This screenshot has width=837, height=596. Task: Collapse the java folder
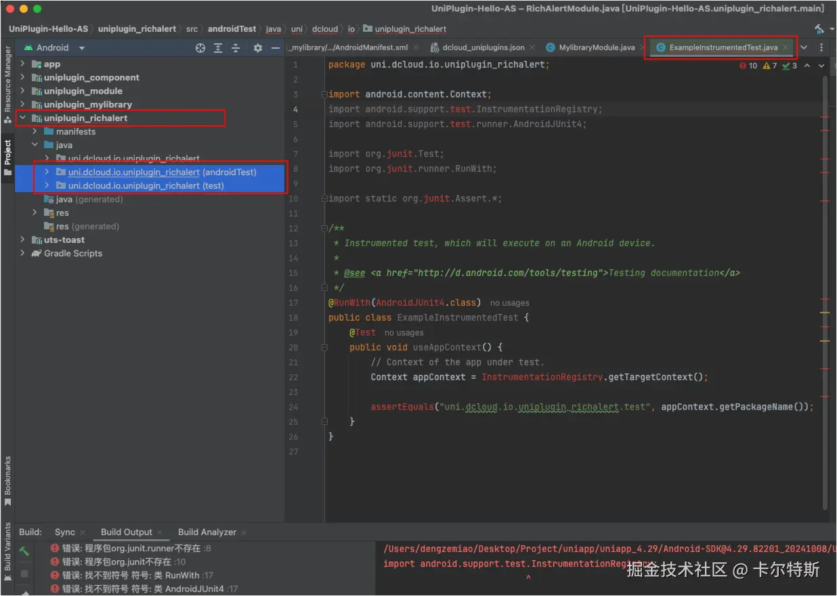click(35, 145)
